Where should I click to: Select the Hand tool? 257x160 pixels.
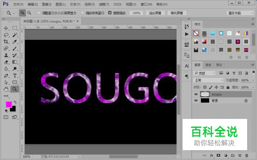(x=6, y=89)
